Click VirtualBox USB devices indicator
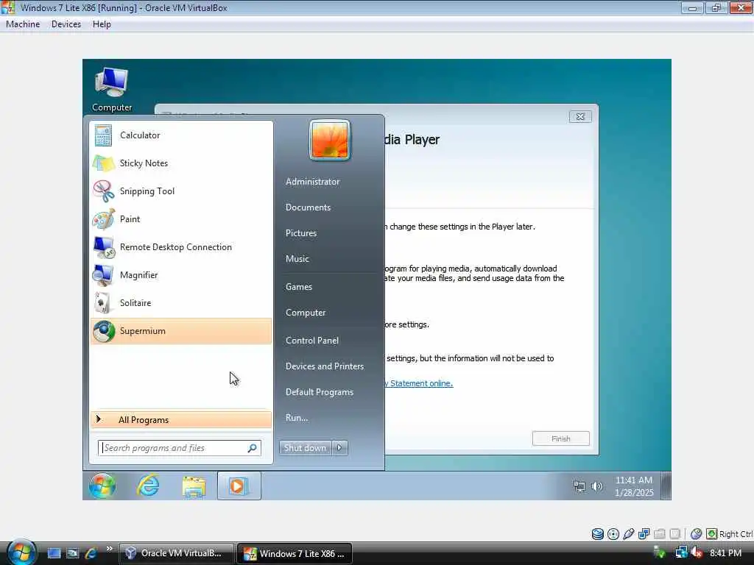This screenshot has height=565, width=754. [629, 534]
